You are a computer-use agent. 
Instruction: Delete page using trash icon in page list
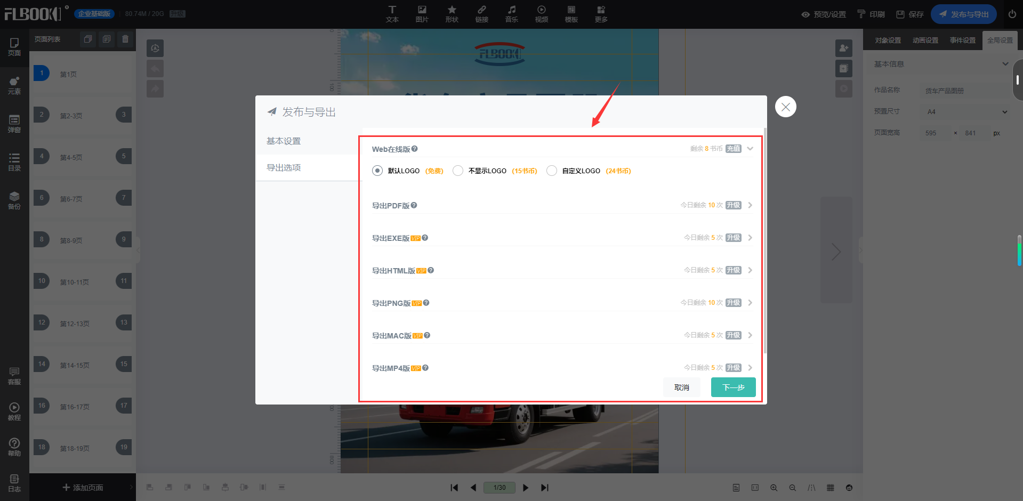click(x=125, y=39)
